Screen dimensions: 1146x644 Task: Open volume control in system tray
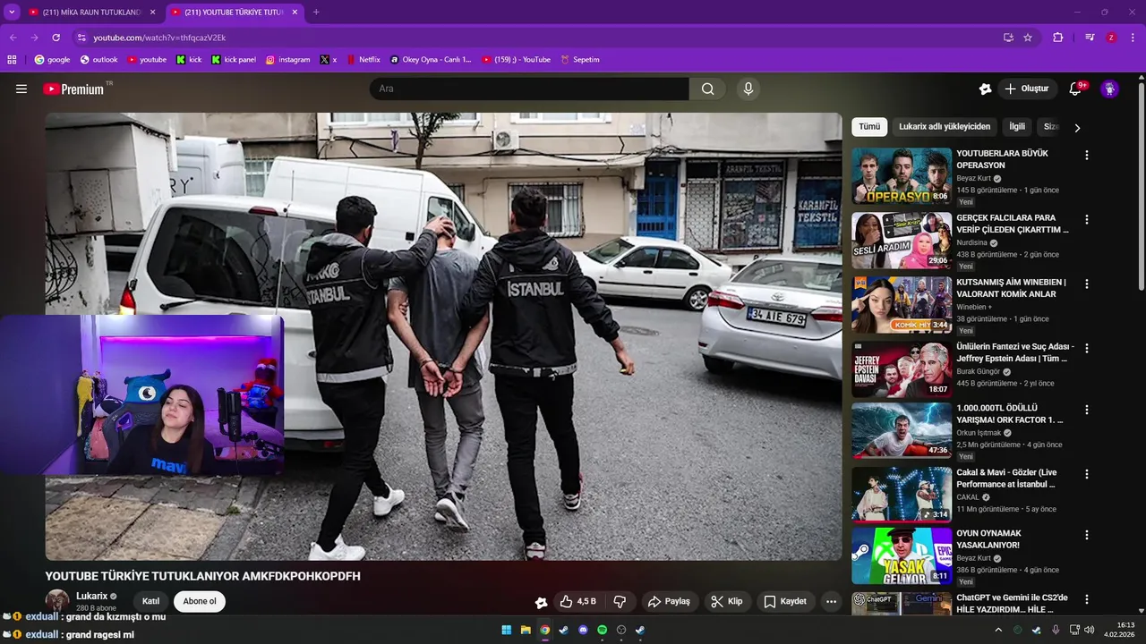[1089, 630]
